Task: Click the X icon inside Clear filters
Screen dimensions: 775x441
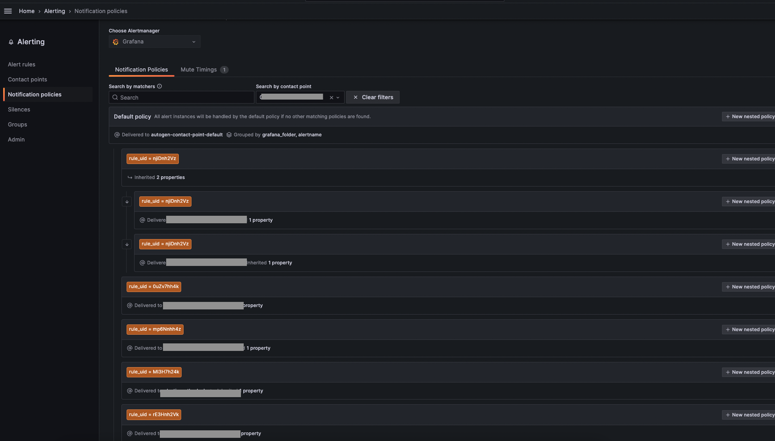Action: pos(356,97)
